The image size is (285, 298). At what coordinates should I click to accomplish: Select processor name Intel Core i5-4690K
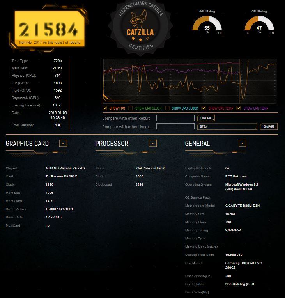tap(150, 168)
